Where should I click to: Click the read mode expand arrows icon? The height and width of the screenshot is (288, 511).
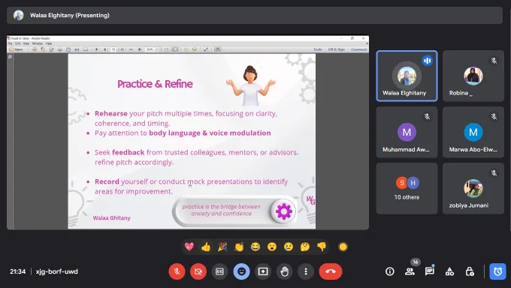pos(206,49)
